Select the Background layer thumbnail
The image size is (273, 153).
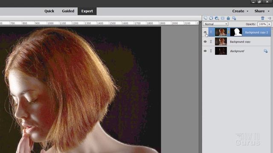[221, 51]
